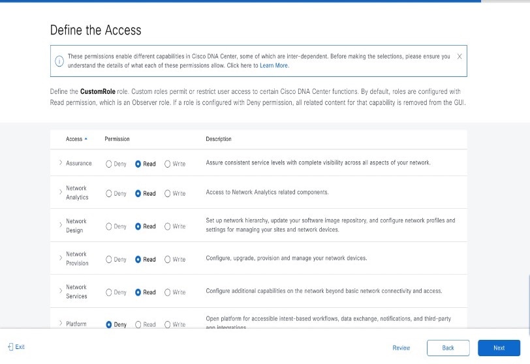This screenshot has height=364, width=530.
Task: Choose Deny for Network Analytics
Action: click(x=108, y=194)
